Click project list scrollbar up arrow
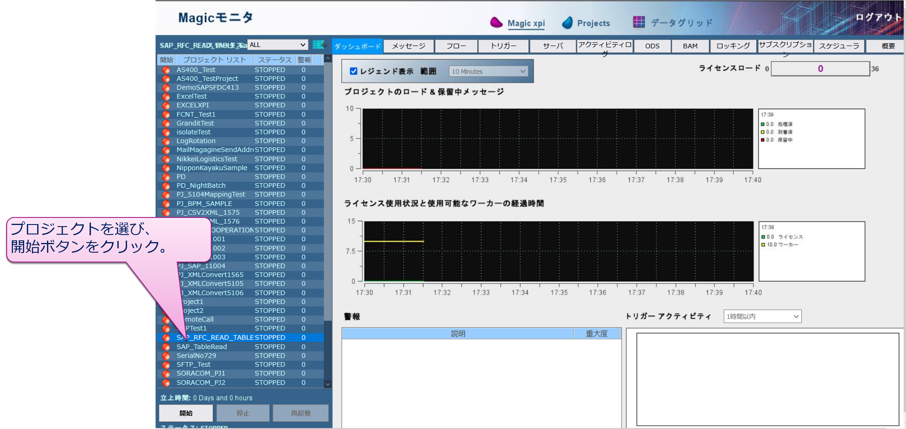906x429 pixels. (x=328, y=59)
